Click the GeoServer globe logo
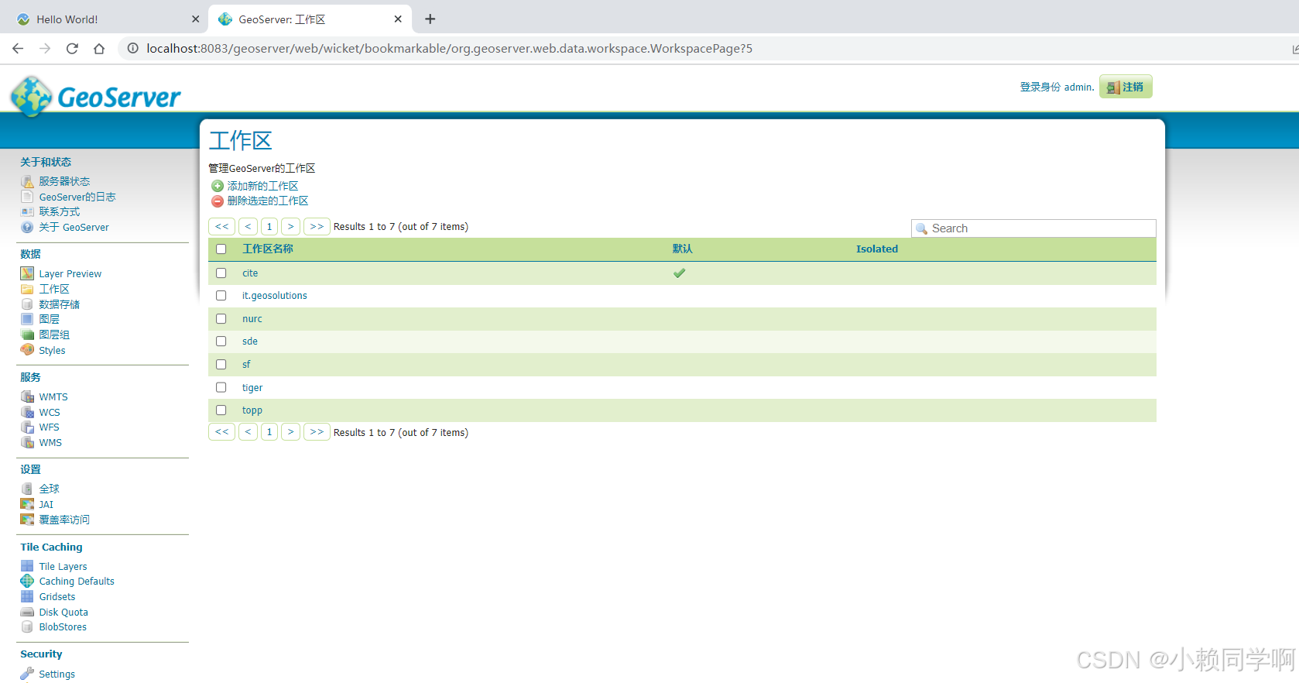1299x683 pixels. point(31,96)
